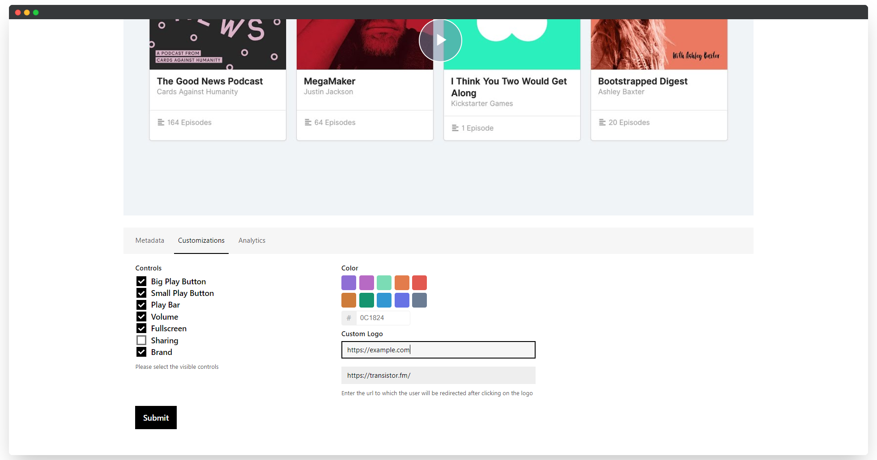Pick the purple color swatch
Screen dimensions: 877x460
(x=349, y=283)
